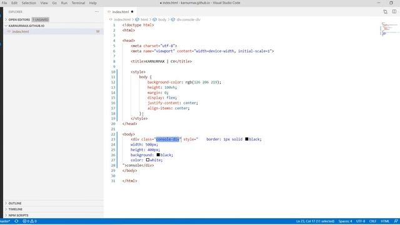Click the master branch in status bar
This screenshot has height=225, width=400.
(4, 221)
